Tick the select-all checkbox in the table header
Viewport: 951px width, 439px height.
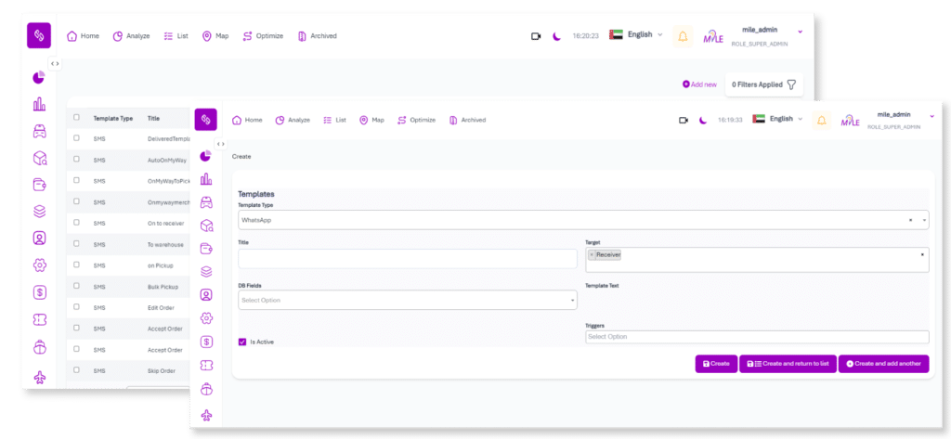pyautogui.click(x=76, y=118)
